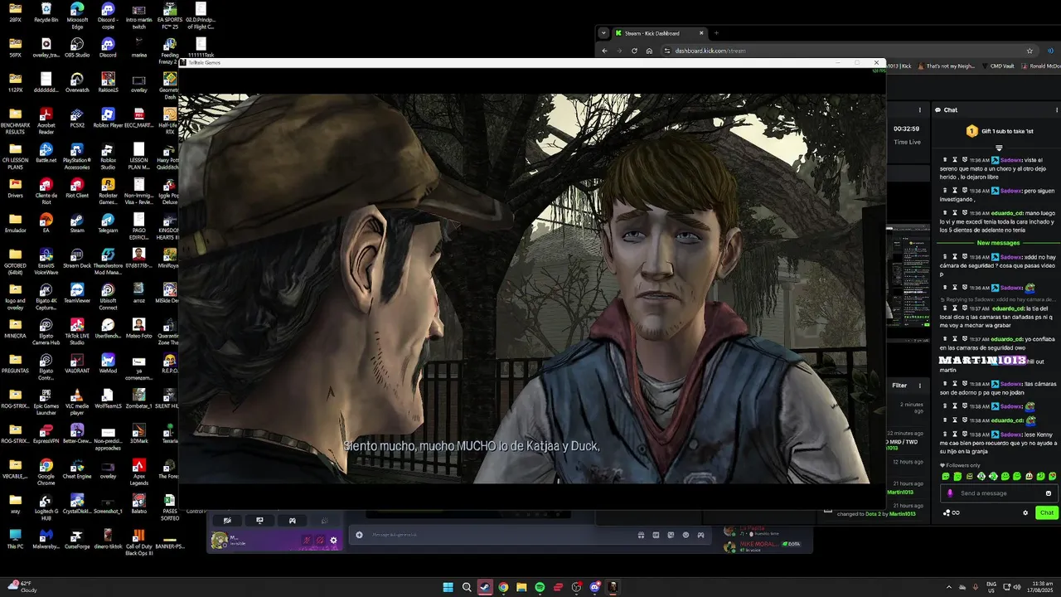
Task: Open the Roblox Studio desktop shortcut
Action: point(108,155)
